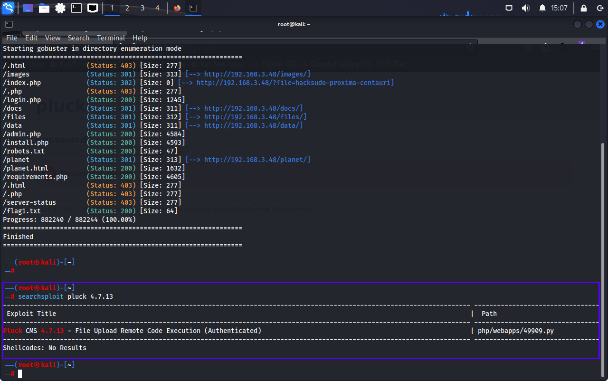Click the lock screen icon

[584, 8]
